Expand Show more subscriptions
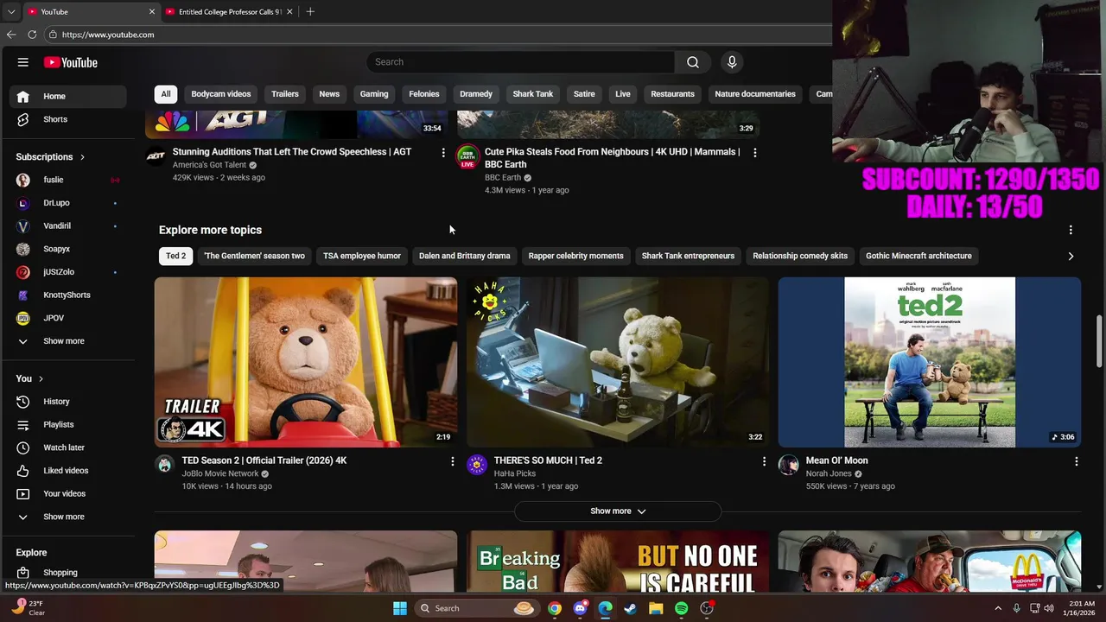The width and height of the screenshot is (1106, 622). 67,341
